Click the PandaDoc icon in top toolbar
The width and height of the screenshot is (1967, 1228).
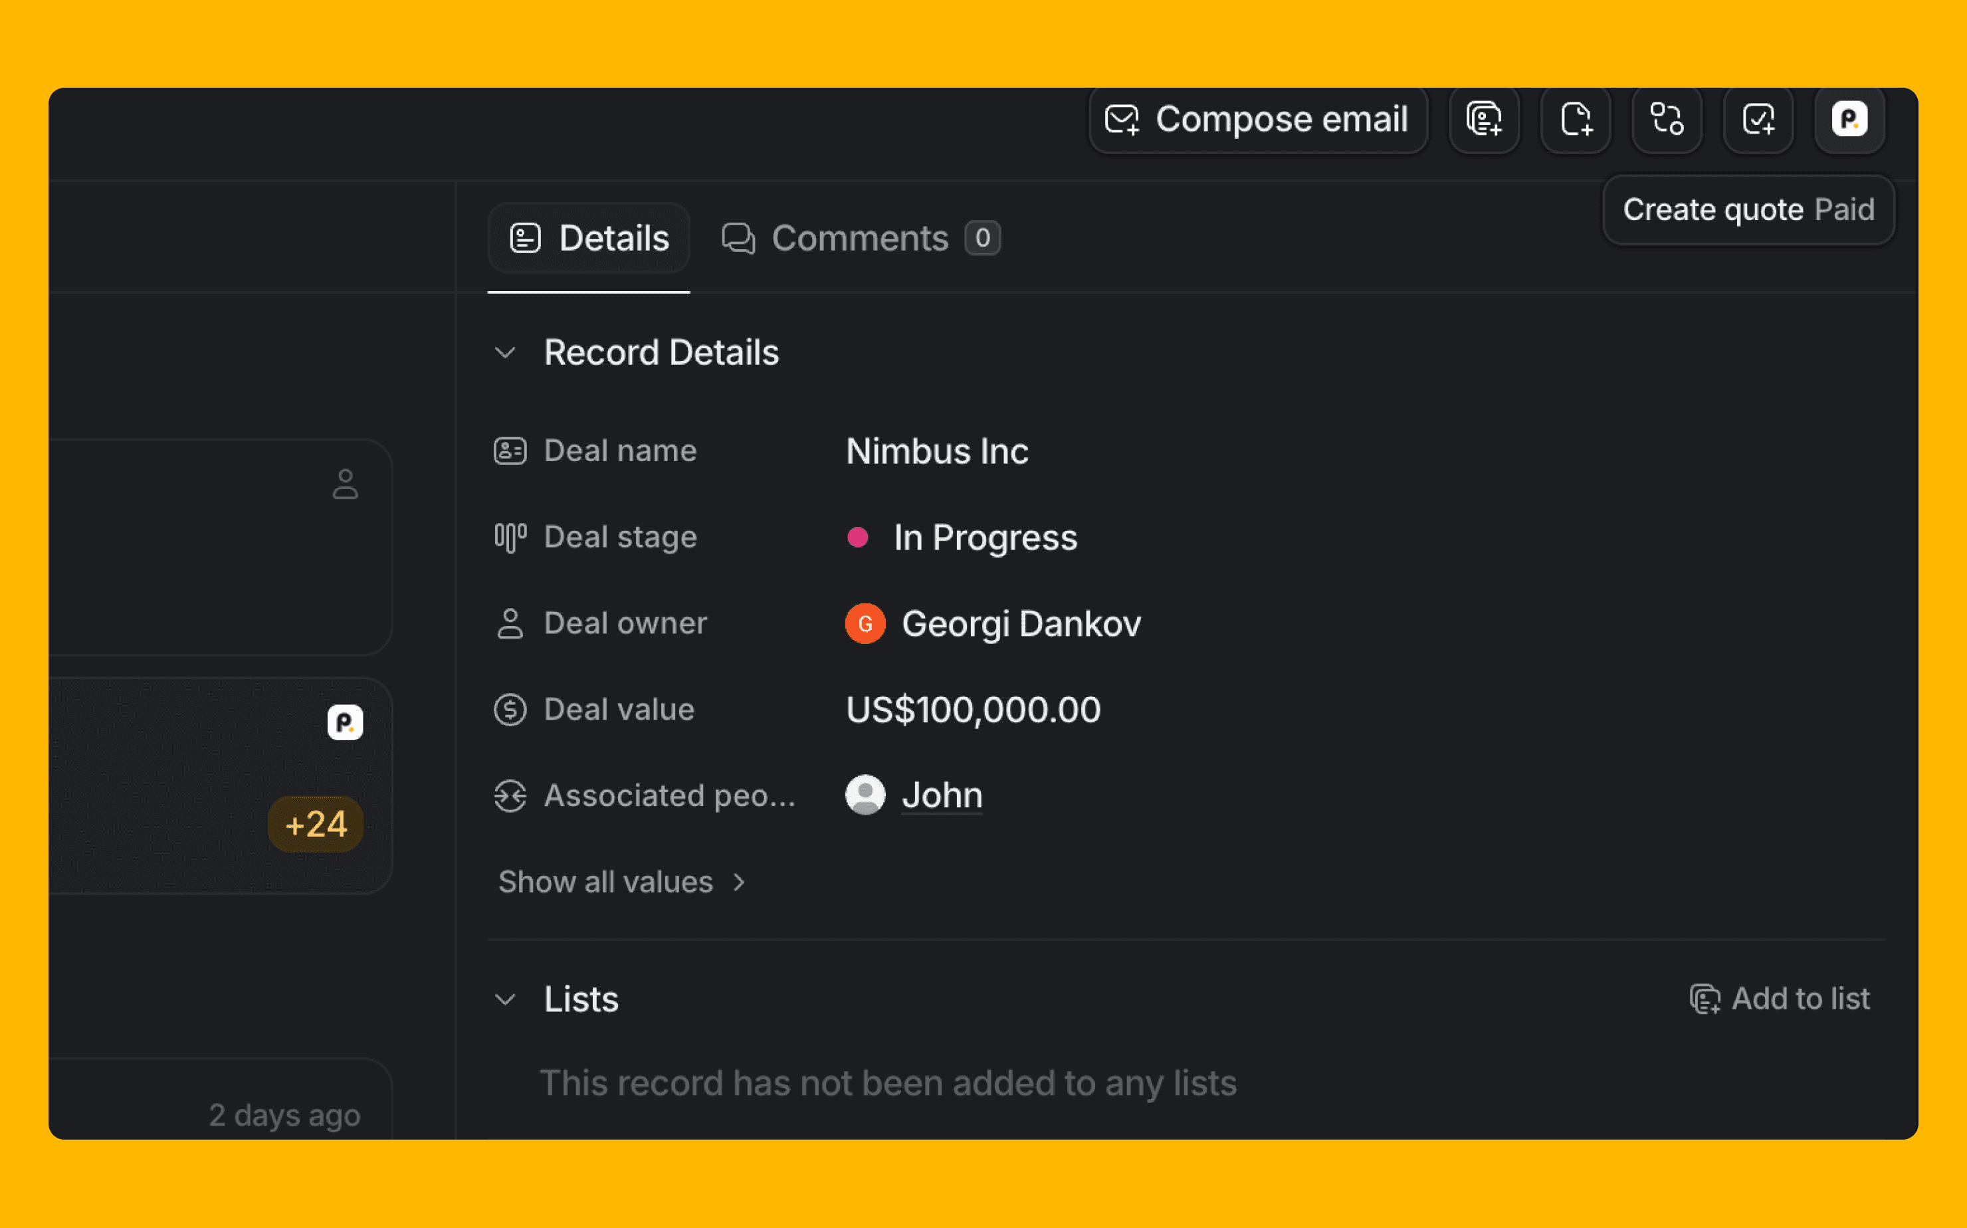pyautogui.click(x=1849, y=120)
